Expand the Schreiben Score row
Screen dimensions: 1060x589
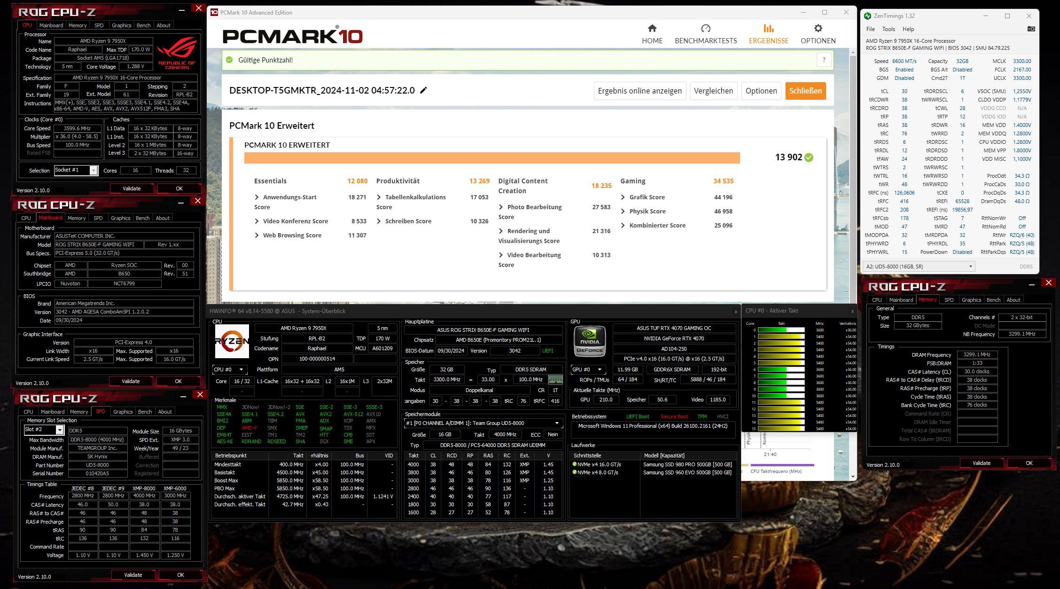tap(379, 221)
